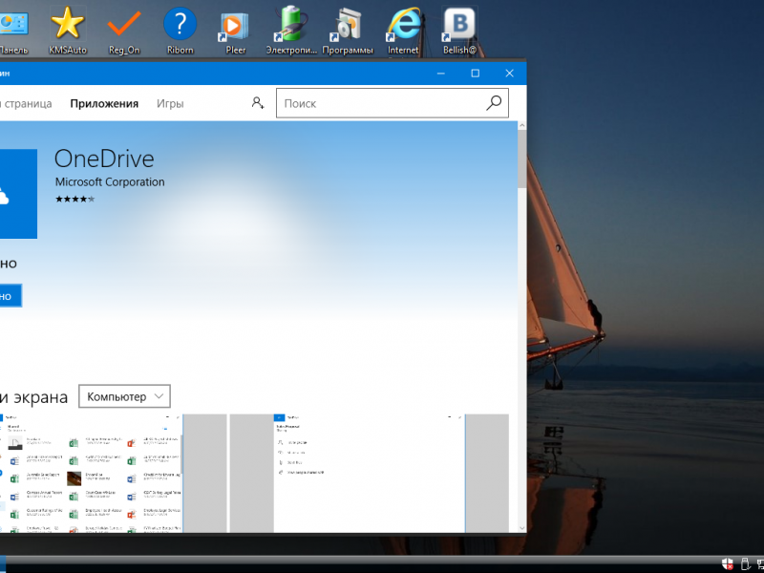Open the KMSAuto star desktop icon
The image size is (764, 573).
click(68, 31)
